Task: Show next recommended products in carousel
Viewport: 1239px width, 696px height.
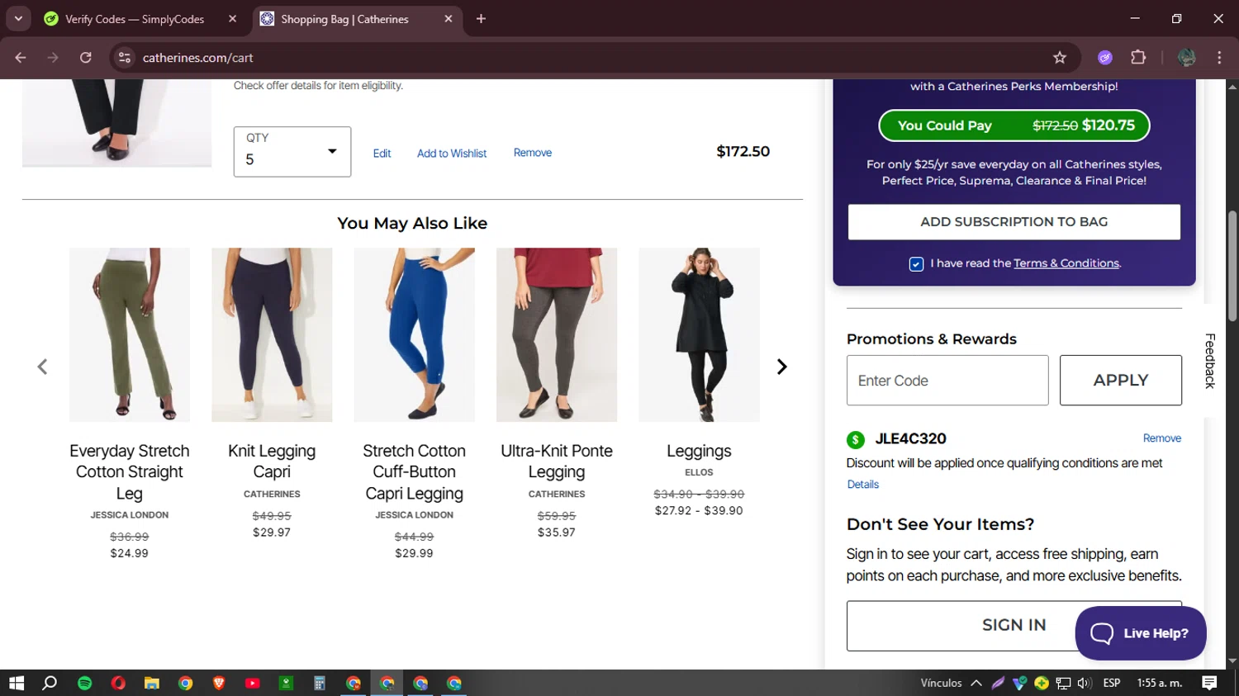Action: coord(781,367)
